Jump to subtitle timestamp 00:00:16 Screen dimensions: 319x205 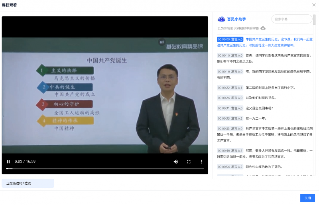click(x=223, y=71)
